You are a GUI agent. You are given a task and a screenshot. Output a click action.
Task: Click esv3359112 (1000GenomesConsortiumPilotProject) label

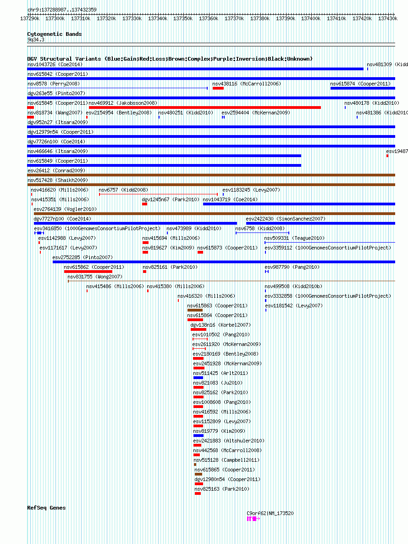tap(328, 248)
